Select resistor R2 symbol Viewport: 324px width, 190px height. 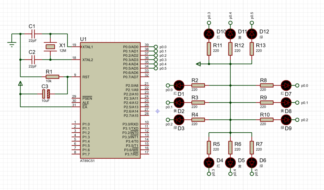(x=198, y=85)
